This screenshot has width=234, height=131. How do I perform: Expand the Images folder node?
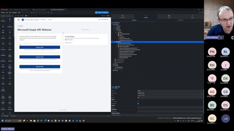[x=112, y=64]
